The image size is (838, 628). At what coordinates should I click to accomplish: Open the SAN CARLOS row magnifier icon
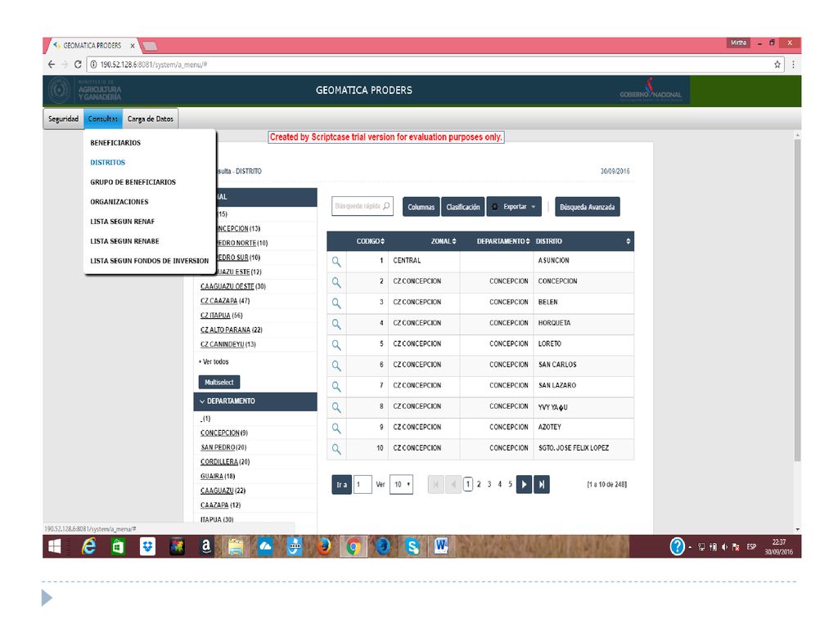(336, 366)
